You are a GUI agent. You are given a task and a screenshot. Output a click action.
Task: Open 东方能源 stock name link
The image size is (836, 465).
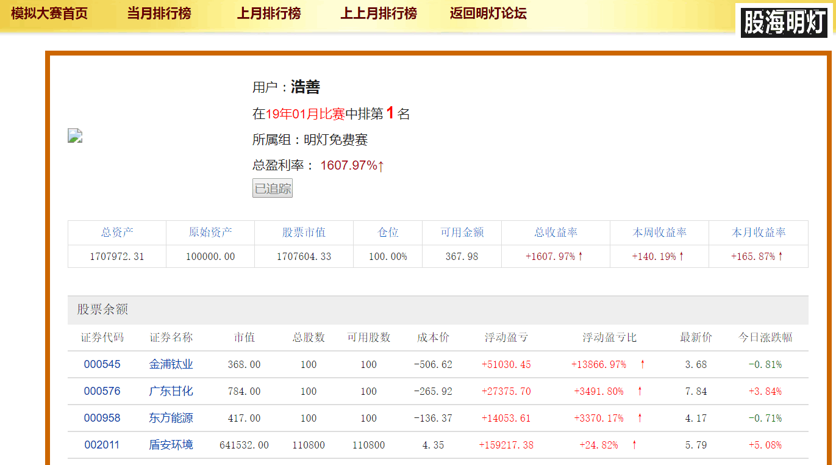pyautogui.click(x=171, y=418)
